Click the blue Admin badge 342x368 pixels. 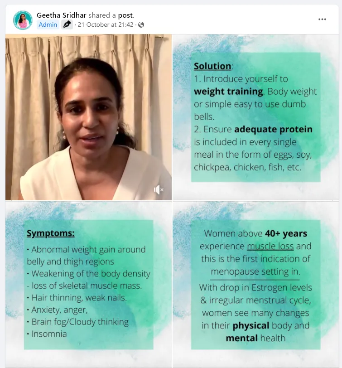point(48,24)
